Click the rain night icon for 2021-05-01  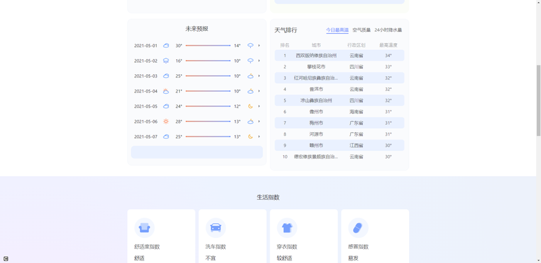click(x=250, y=45)
